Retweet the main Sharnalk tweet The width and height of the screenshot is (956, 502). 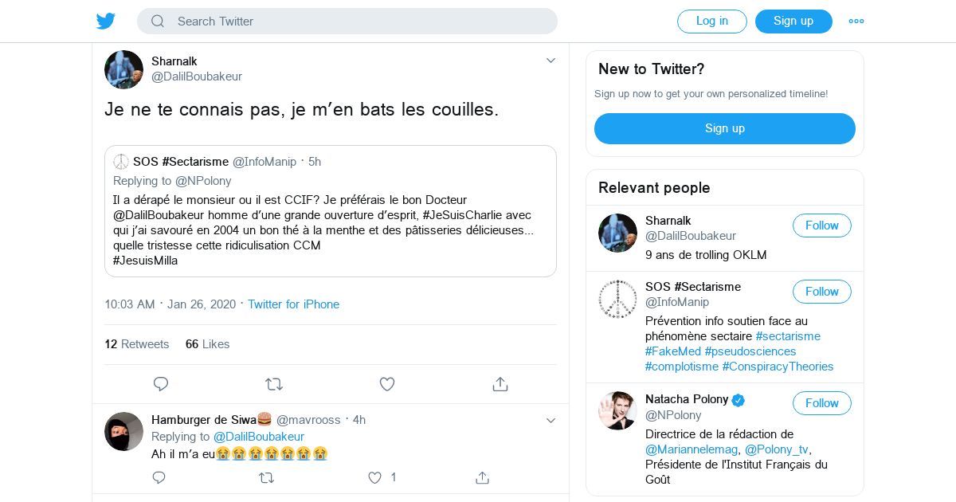(274, 384)
